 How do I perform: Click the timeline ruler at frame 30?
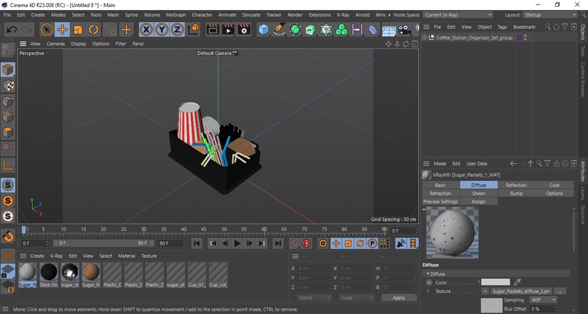144,230
